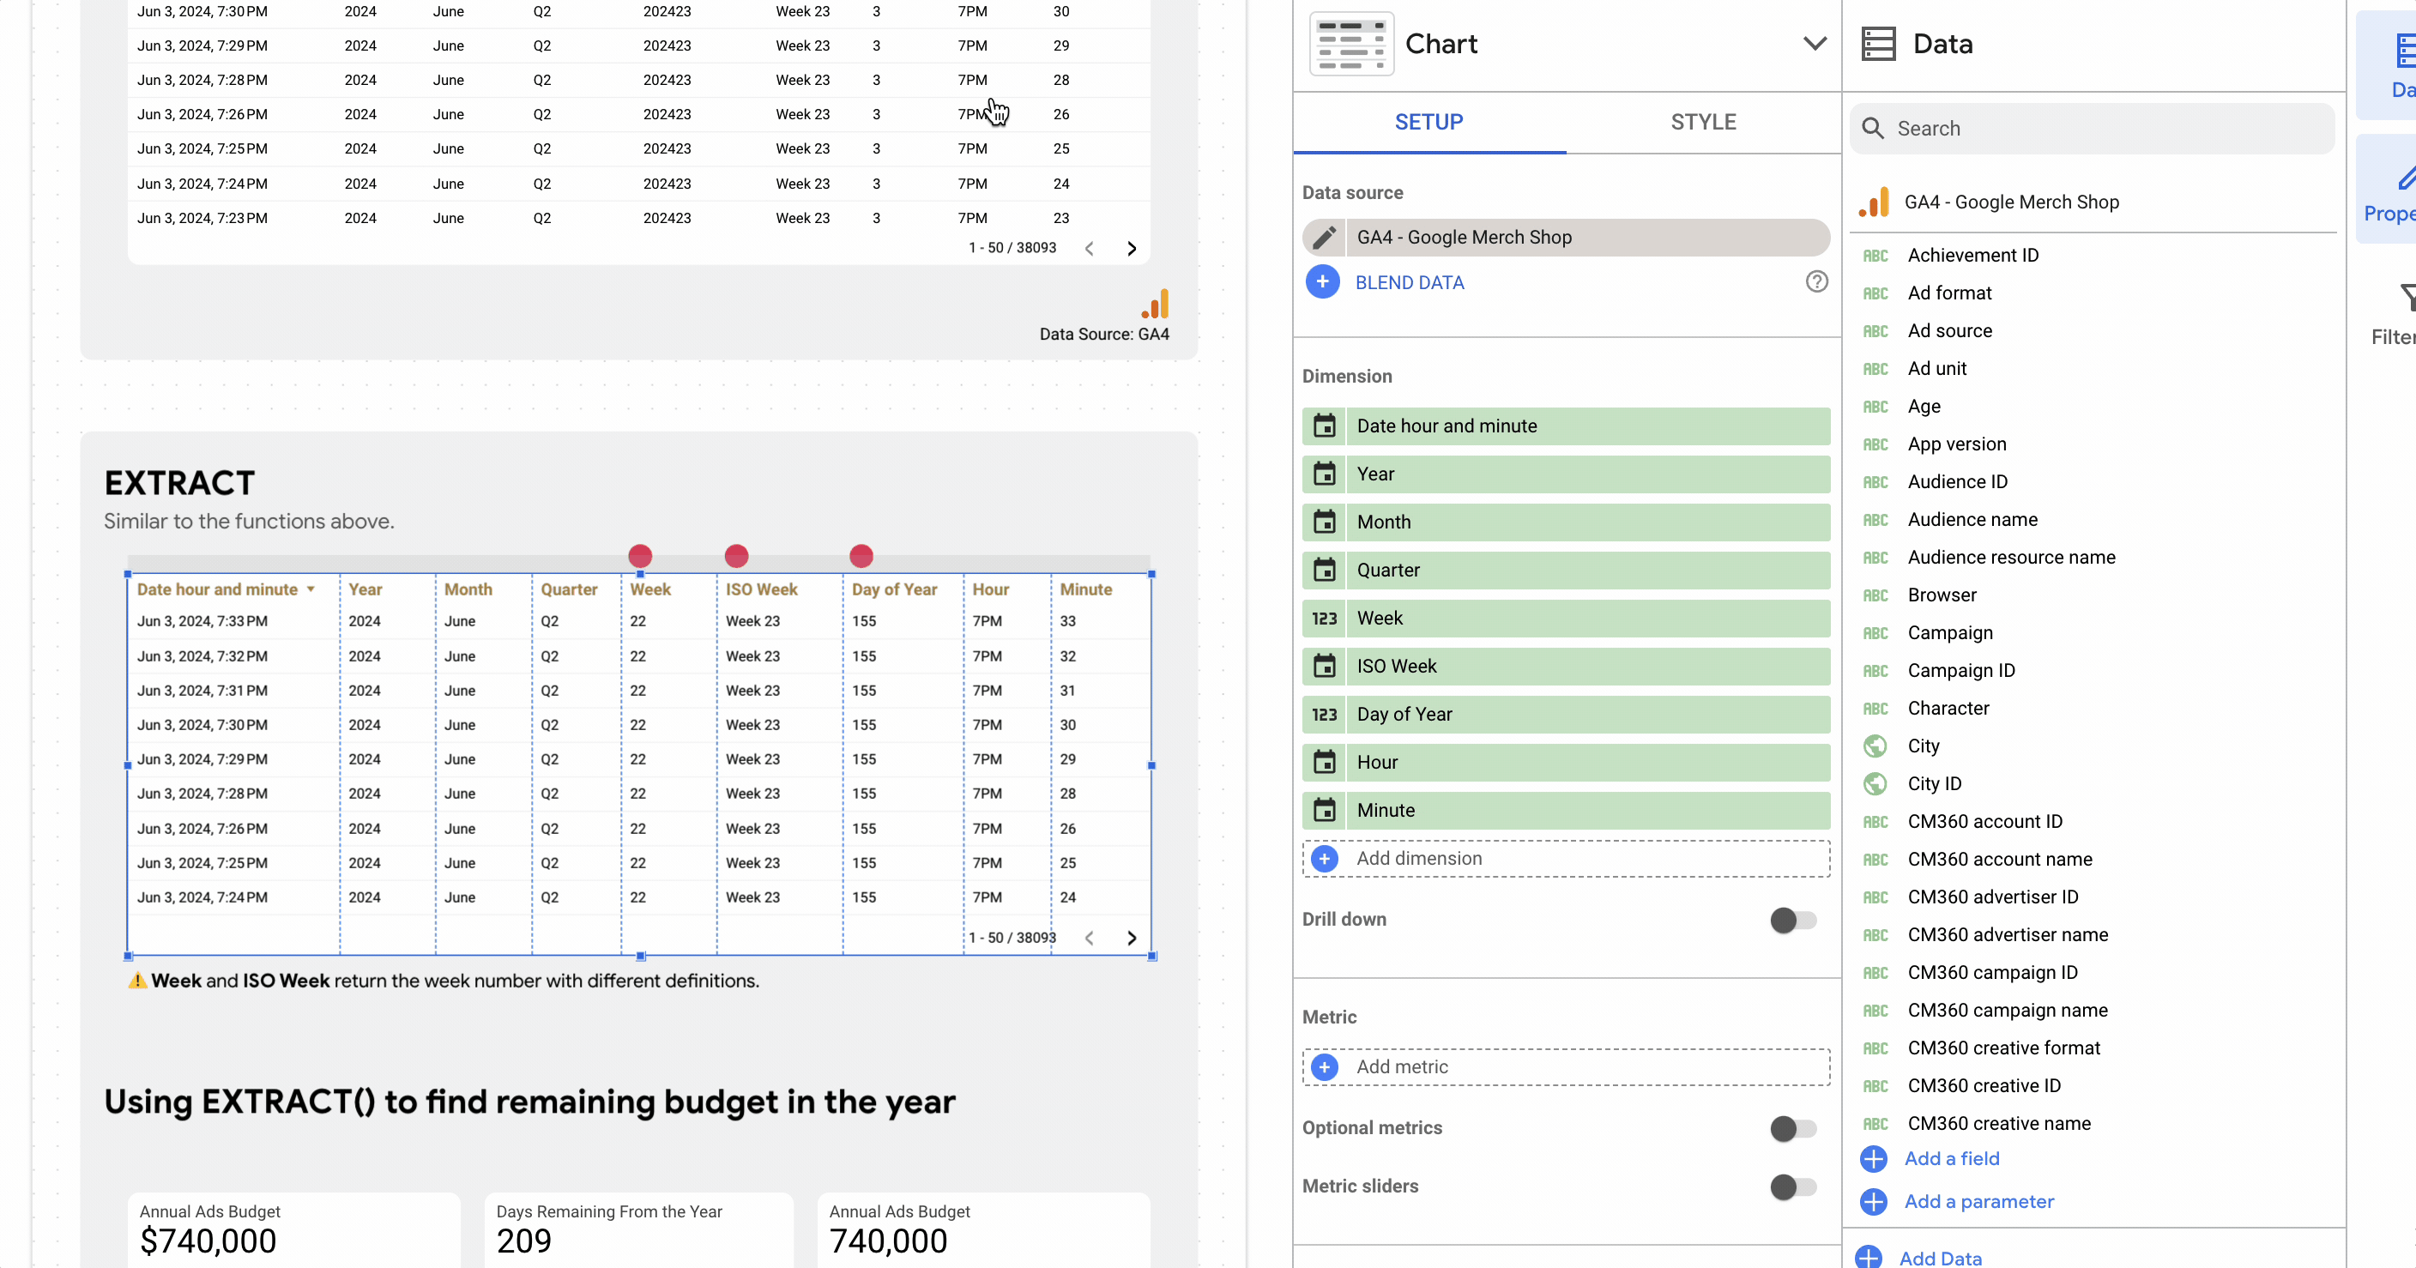Open the Blend Data help question icon
Image resolution: width=2416 pixels, height=1268 pixels.
tap(1816, 281)
